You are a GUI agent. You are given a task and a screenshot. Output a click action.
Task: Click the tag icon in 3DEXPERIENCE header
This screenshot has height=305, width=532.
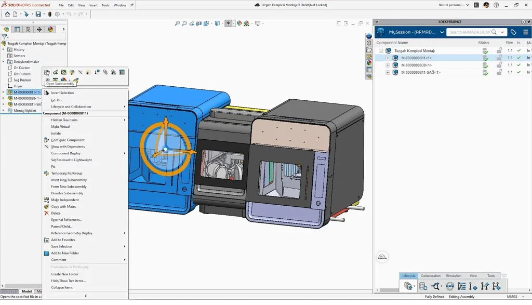[513, 32]
